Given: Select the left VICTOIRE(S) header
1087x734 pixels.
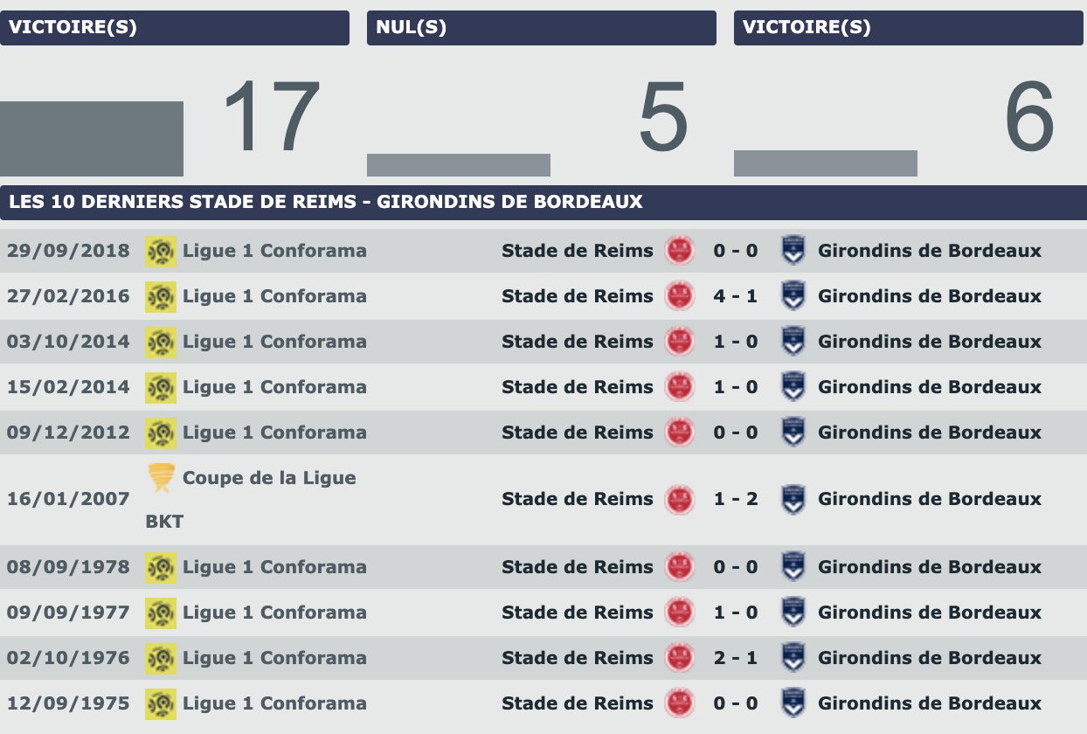Looking at the screenshot, I should 174,27.
